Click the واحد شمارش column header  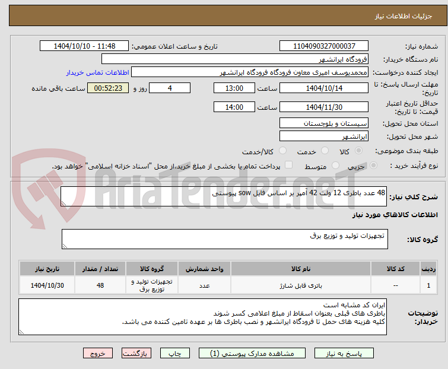click(204, 269)
